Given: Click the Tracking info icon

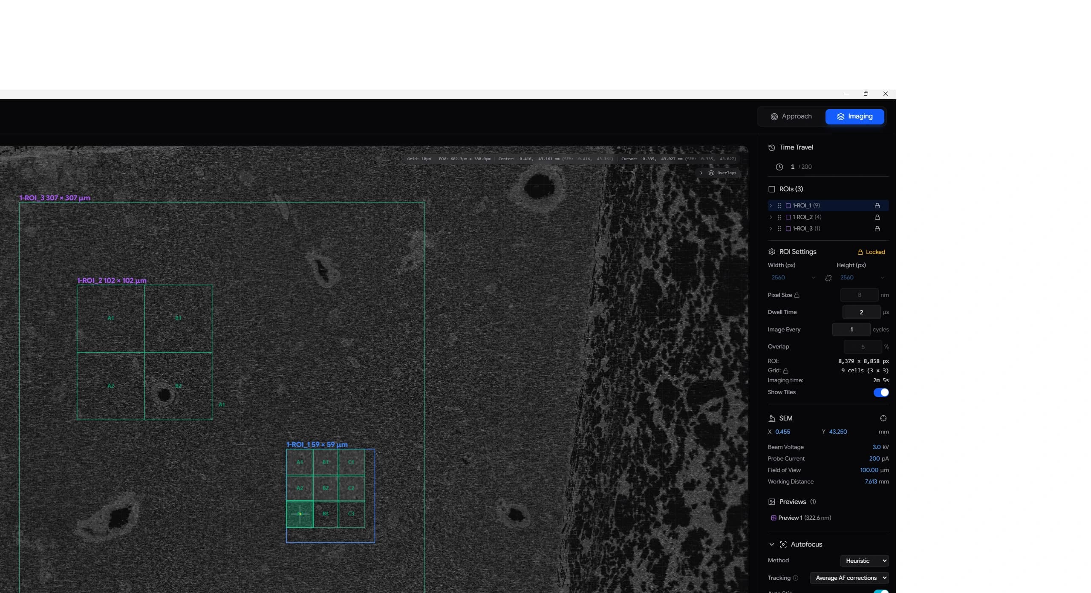Looking at the screenshot, I should [795, 578].
